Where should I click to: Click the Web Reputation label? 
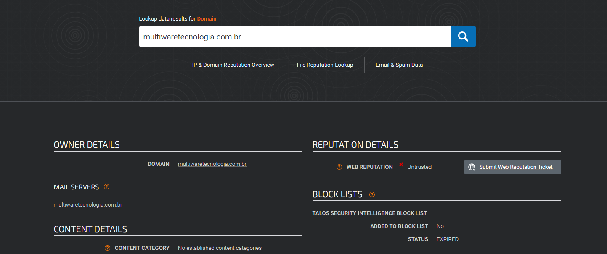pos(370,167)
